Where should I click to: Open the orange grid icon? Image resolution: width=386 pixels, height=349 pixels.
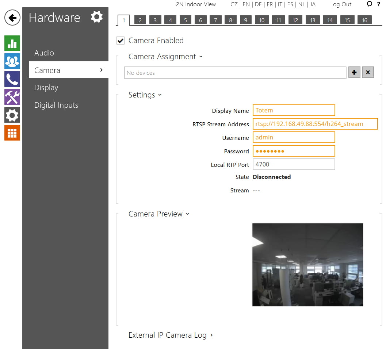click(12, 133)
